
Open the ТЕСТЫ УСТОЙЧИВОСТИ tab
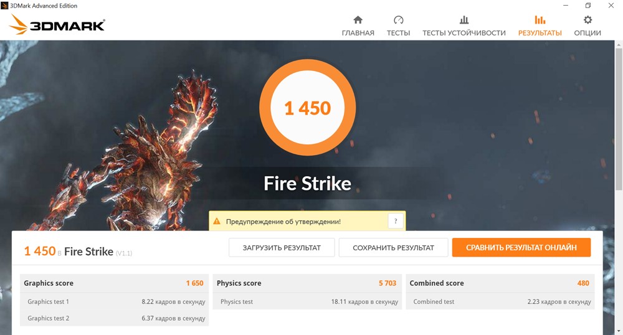click(464, 33)
